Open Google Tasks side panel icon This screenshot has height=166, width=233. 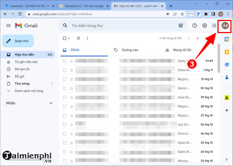coord(227,65)
